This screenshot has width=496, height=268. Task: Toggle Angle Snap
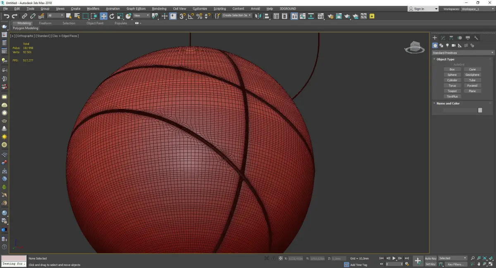(x=191, y=16)
